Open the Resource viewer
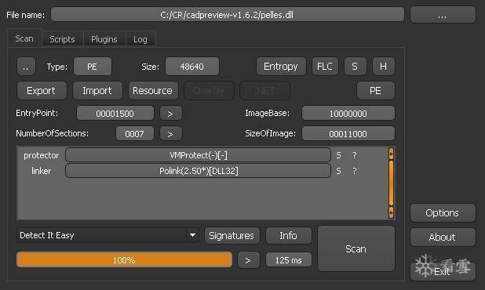The height and width of the screenshot is (290, 485). click(x=153, y=91)
